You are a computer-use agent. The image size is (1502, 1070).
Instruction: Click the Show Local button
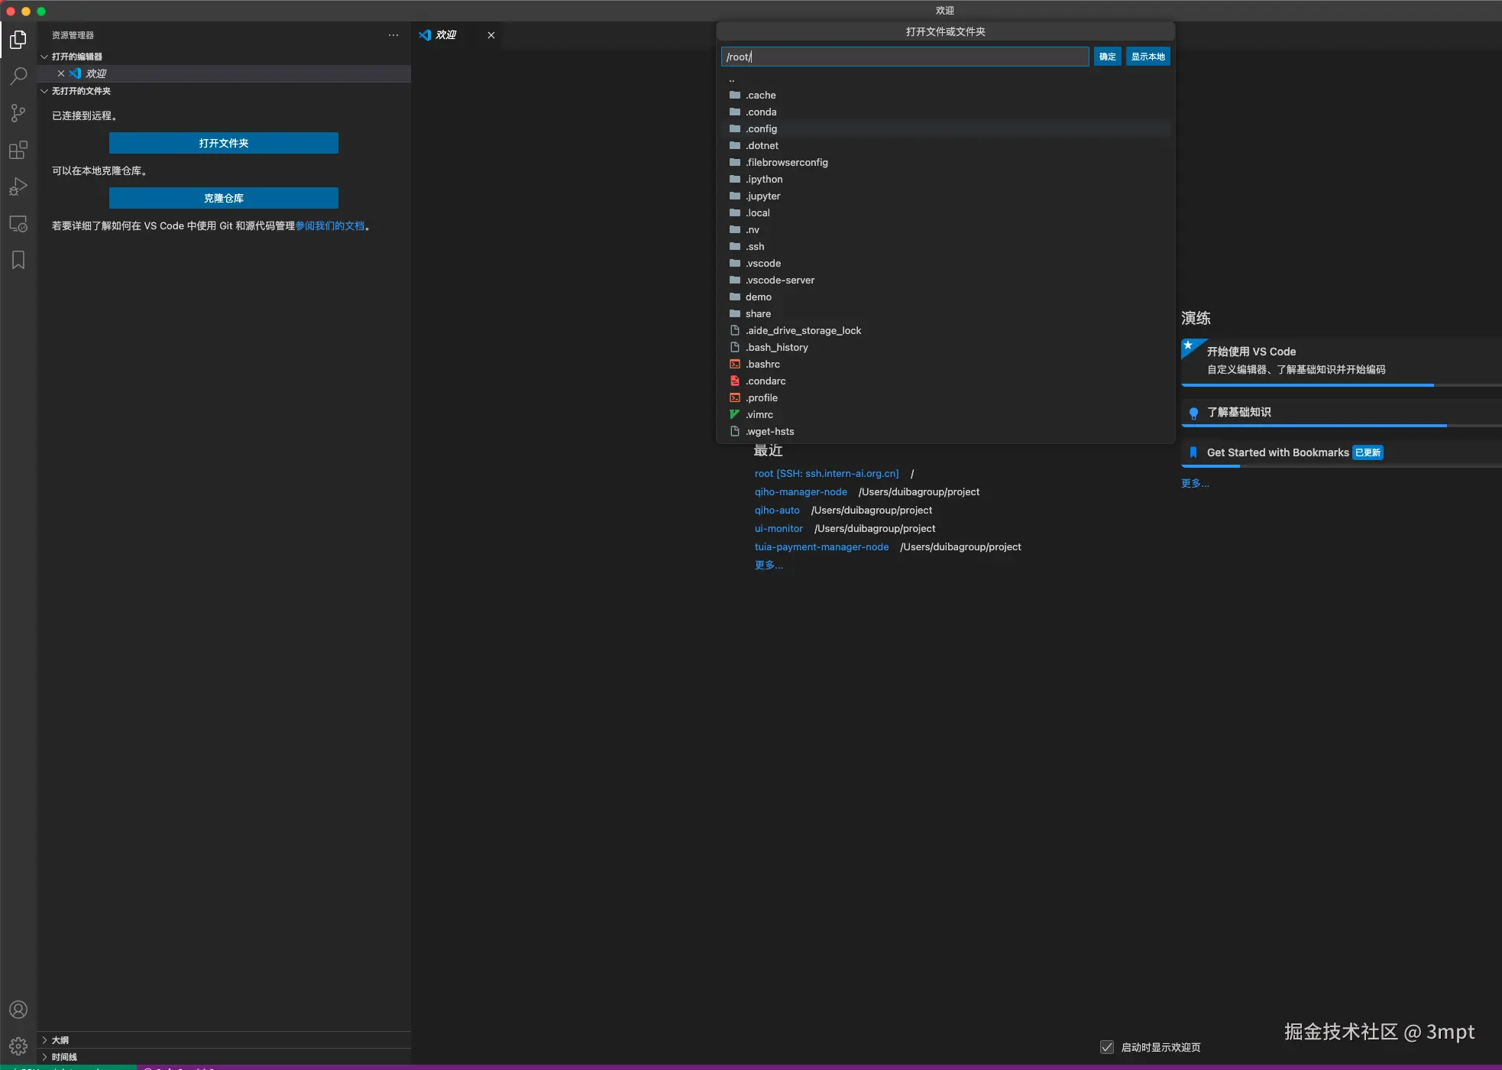(1148, 57)
